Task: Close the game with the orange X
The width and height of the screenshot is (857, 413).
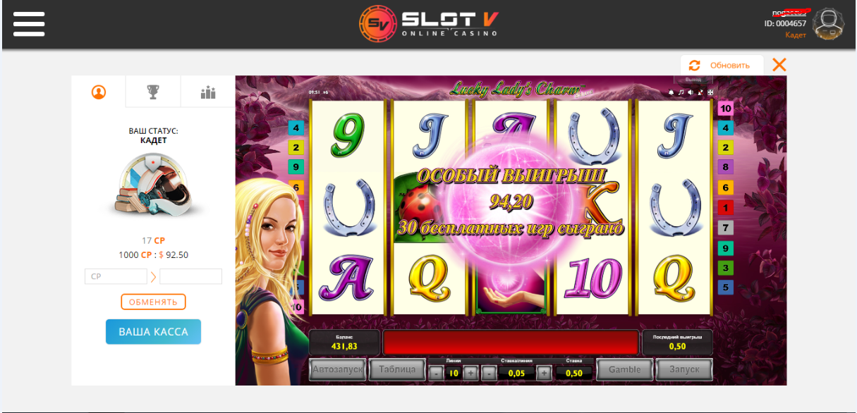Action: click(779, 65)
